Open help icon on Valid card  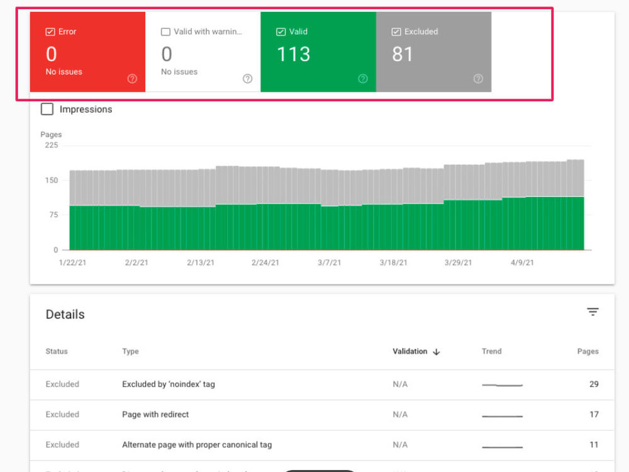point(363,79)
